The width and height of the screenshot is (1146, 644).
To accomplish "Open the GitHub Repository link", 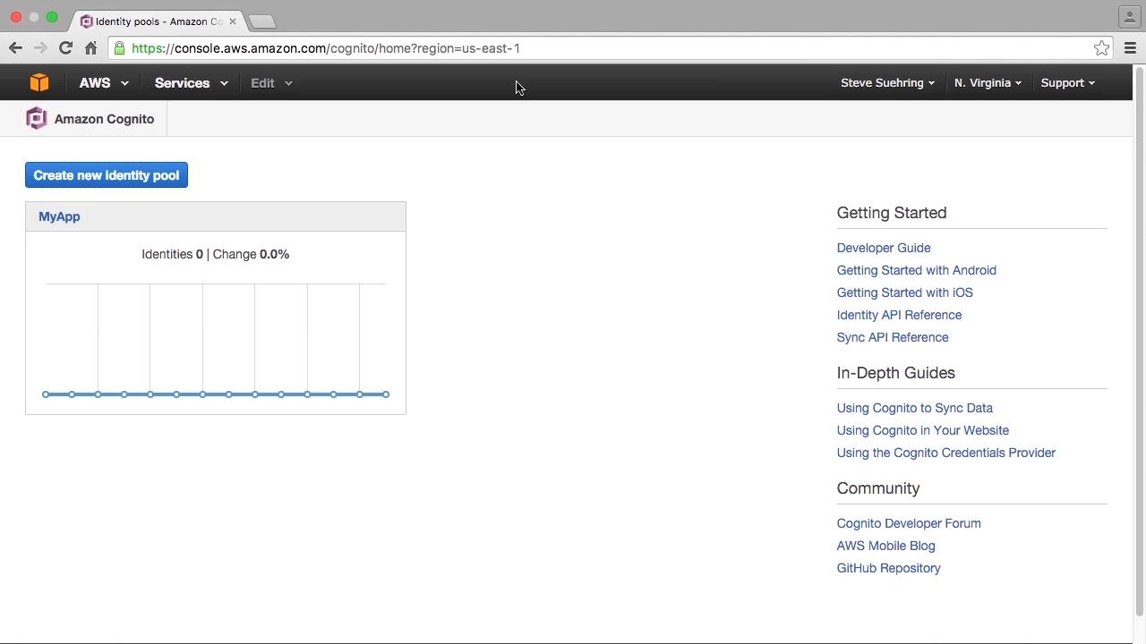I will point(888,568).
